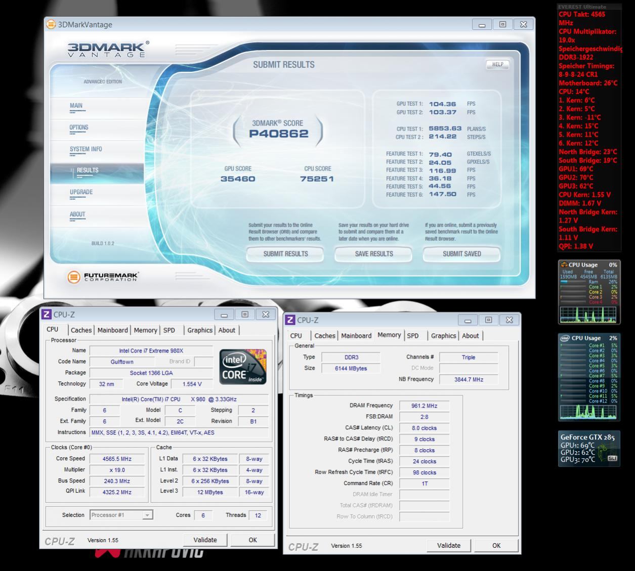
Task: Click the Futuremark Corporation logo
Action: [x=103, y=277]
